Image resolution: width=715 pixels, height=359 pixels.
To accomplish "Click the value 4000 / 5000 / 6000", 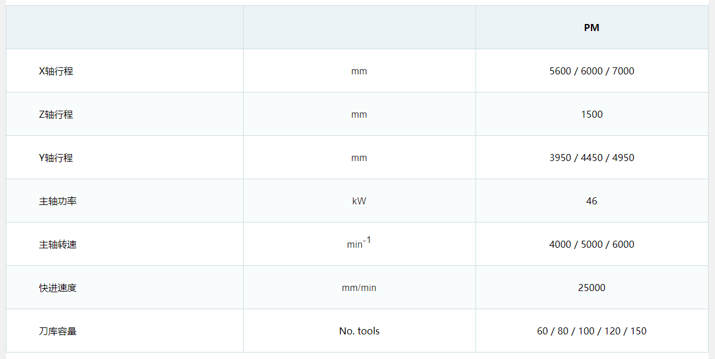I will tap(591, 244).
